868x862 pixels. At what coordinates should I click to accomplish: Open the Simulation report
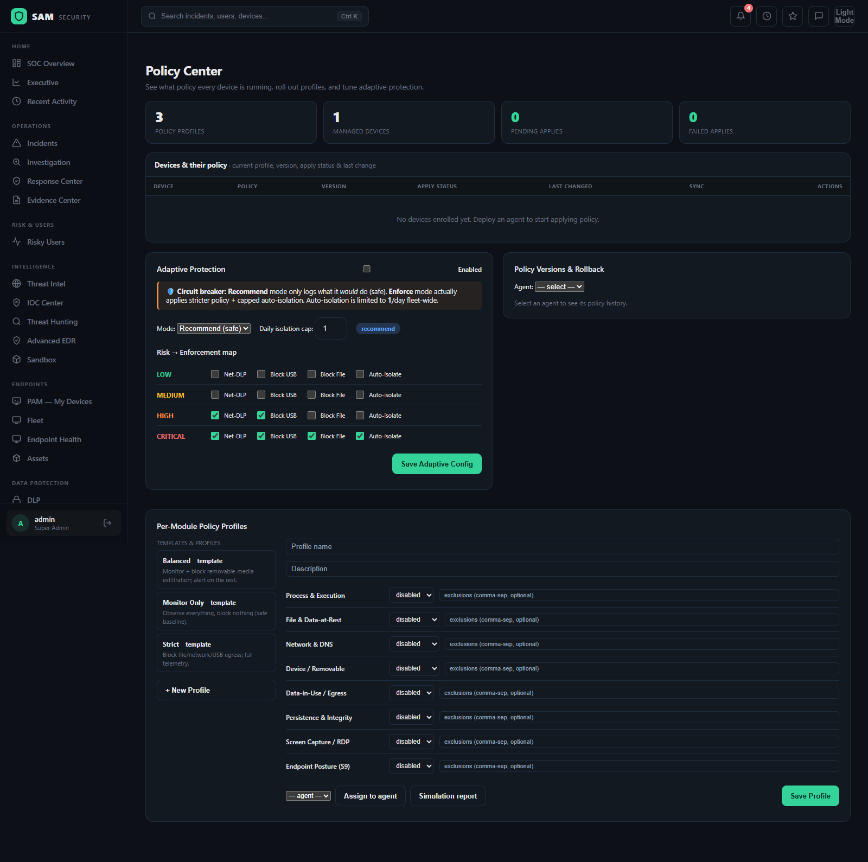tap(448, 796)
